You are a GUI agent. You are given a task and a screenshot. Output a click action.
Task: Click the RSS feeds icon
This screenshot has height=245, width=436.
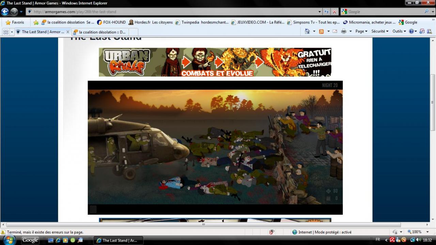pos(321,31)
